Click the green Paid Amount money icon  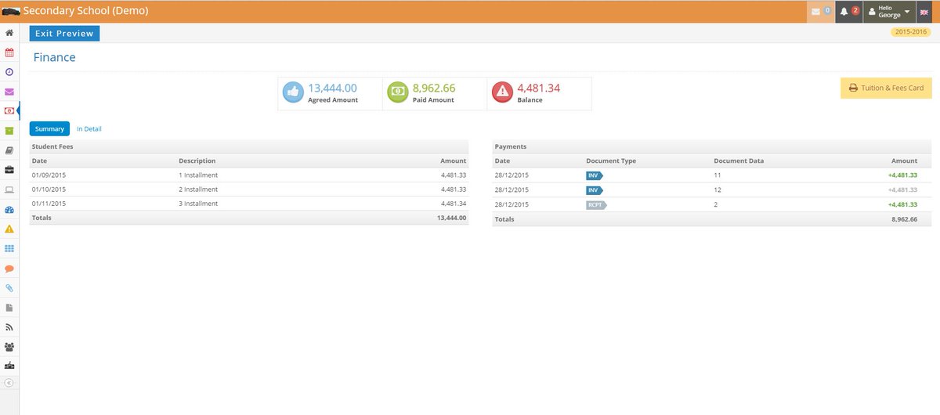[x=398, y=93]
